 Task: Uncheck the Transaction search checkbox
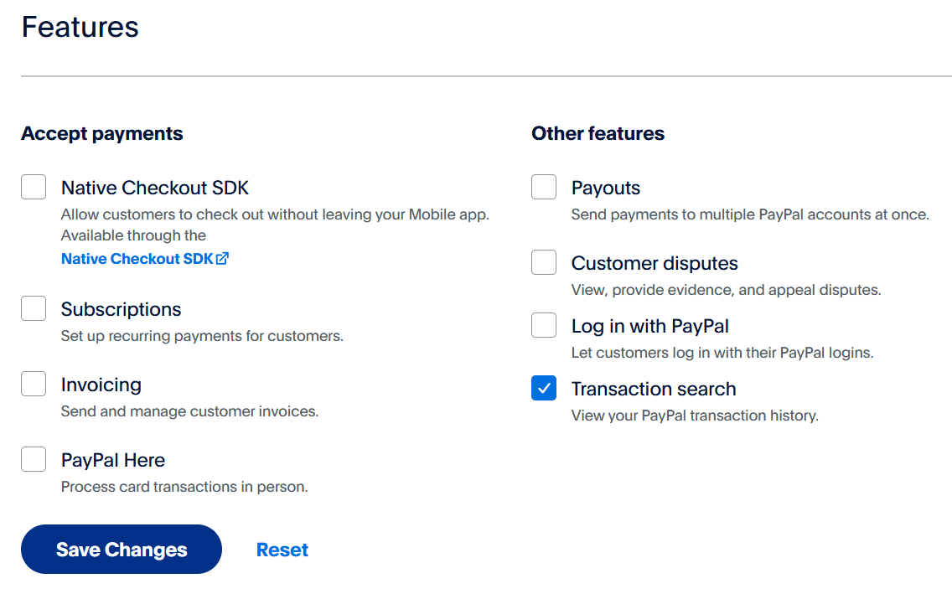544,388
